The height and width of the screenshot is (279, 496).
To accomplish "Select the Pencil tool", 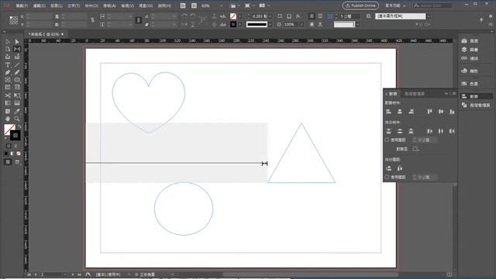I will click(x=17, y=72).
